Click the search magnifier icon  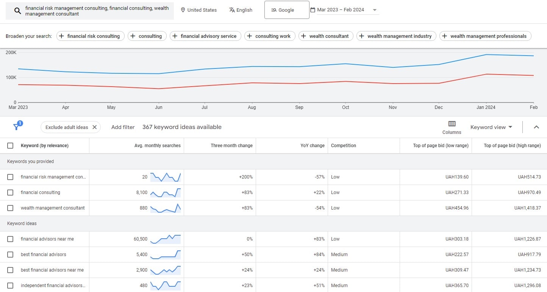pyautogui.click(x=17, y=11)
